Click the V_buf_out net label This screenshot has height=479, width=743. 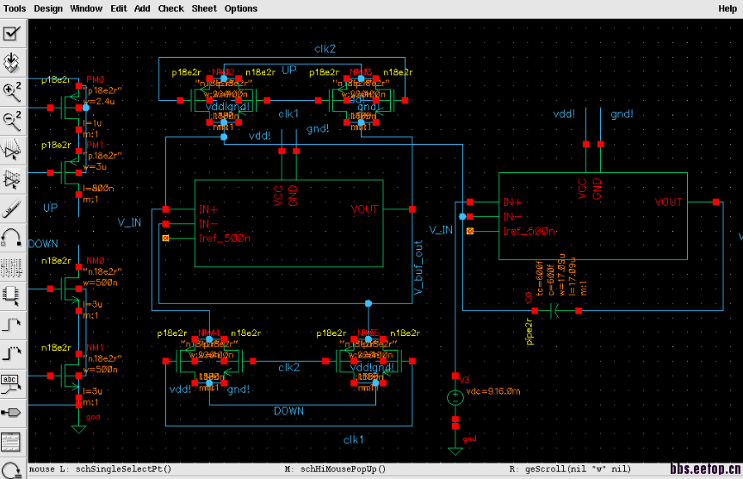tap(418, 267)
